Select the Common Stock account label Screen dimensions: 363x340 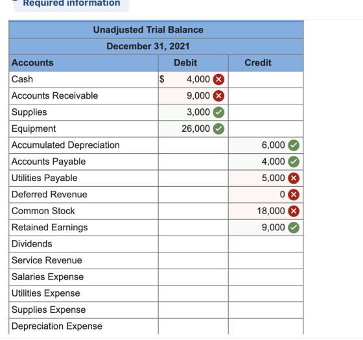tap(43, 211)
